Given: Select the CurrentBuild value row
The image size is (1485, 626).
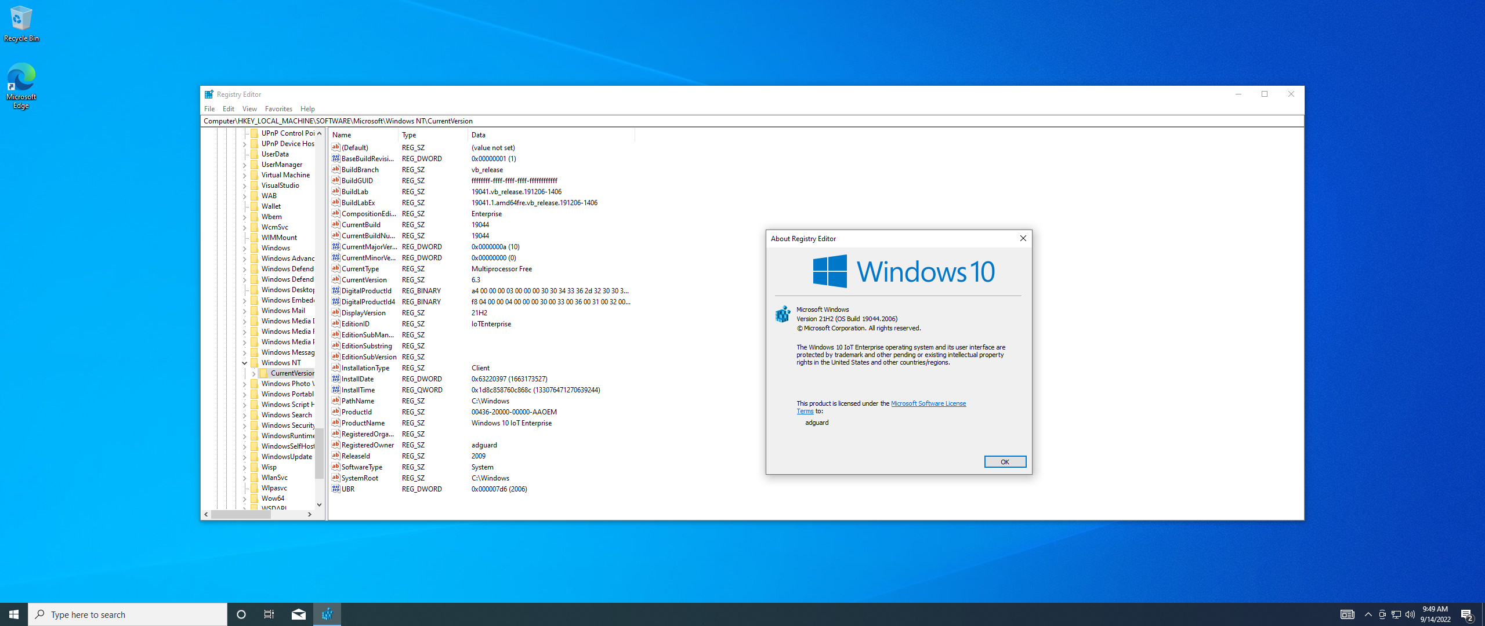Looking at the screenshot, I should (481, 224).
